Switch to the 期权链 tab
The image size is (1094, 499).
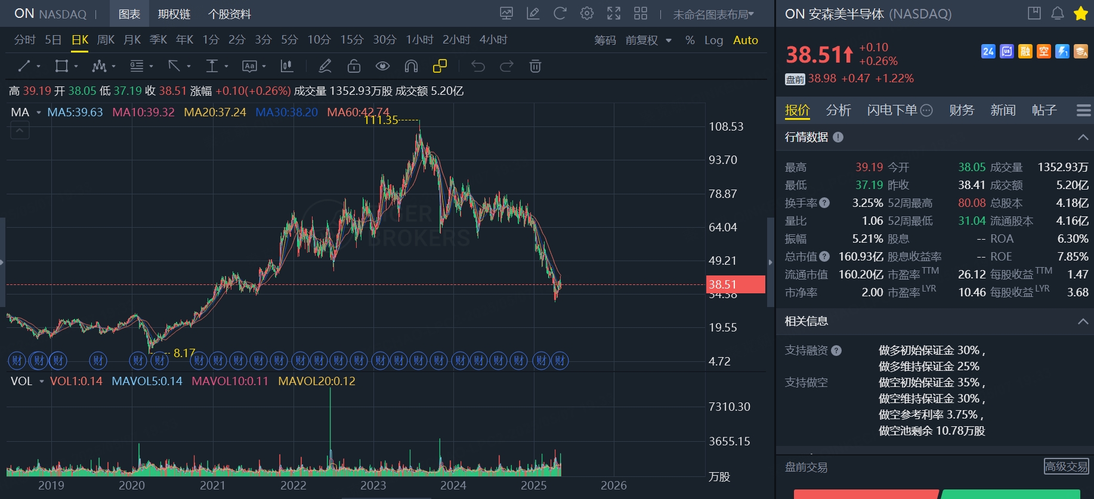click(174, 14)
